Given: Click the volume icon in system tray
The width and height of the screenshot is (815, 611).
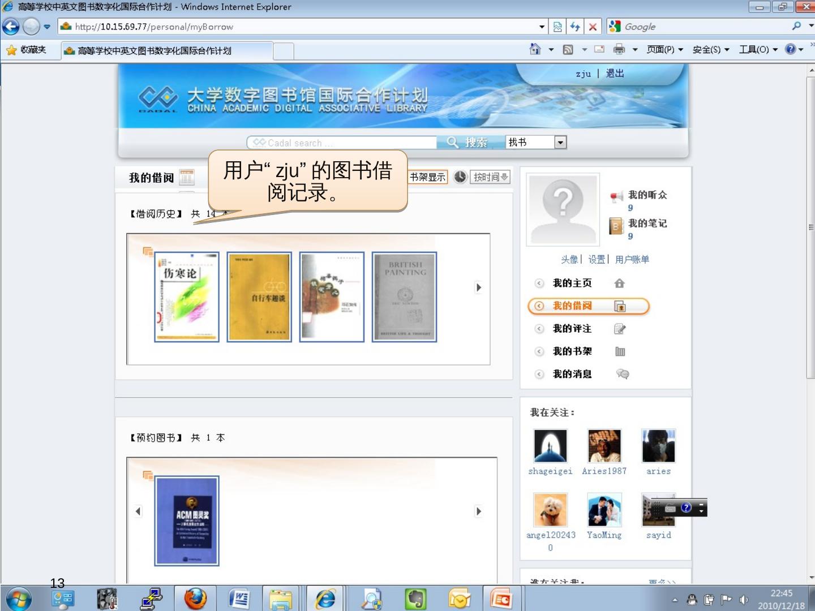Looking at the screenshot, I should point(744,600).
